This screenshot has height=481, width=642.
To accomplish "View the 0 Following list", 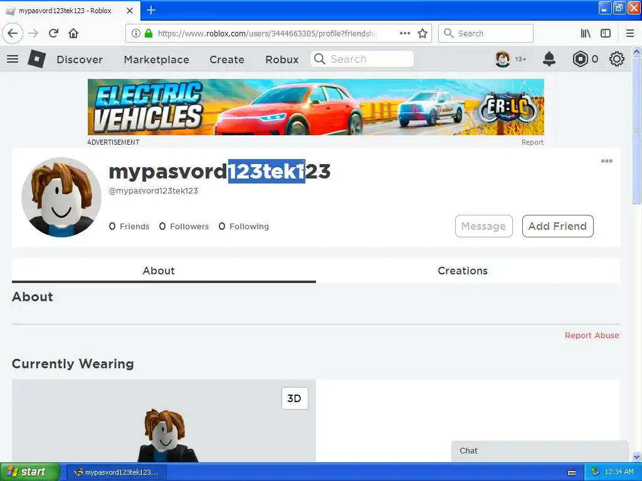I will point(244,226).
